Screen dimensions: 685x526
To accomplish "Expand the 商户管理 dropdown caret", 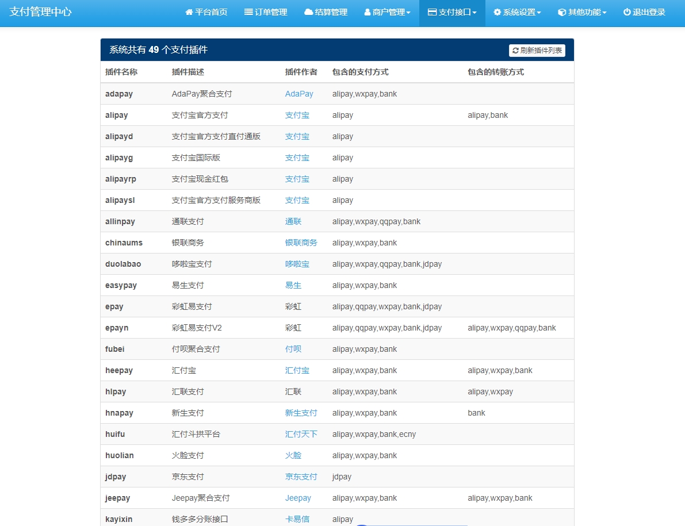I will [x=408, y=13].
